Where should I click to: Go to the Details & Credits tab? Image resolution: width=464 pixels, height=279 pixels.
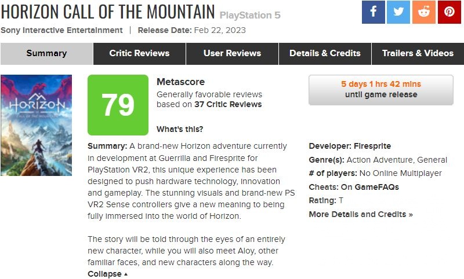(325, 53)
